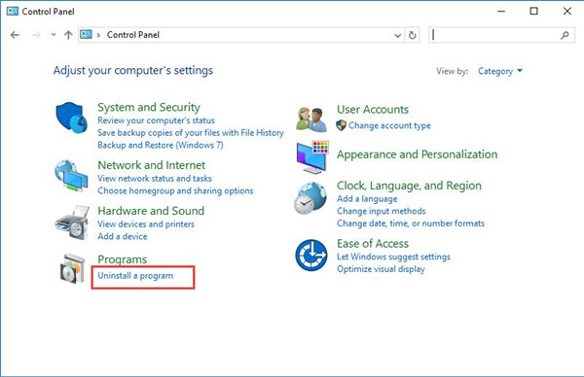Open the address bar history dropdown

398,35
